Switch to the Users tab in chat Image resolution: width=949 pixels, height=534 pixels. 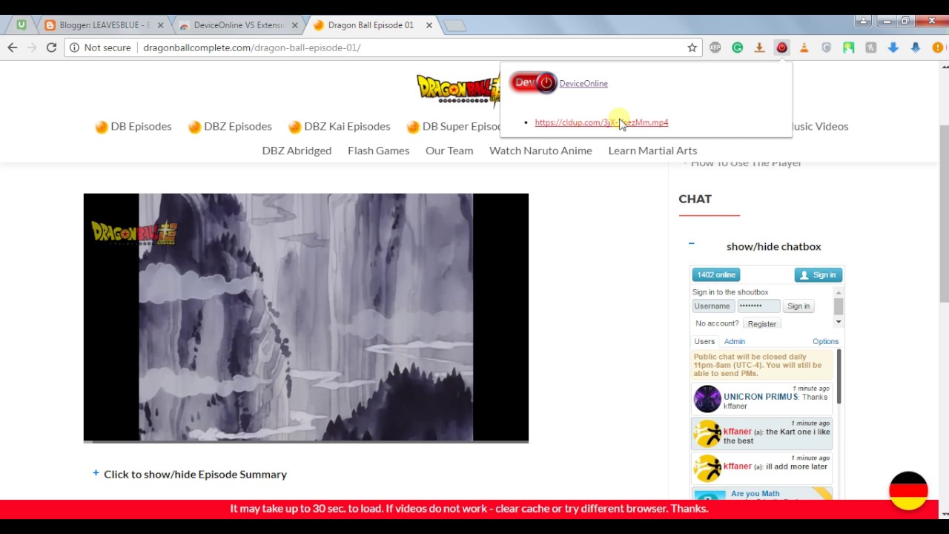tap(704, 341)
